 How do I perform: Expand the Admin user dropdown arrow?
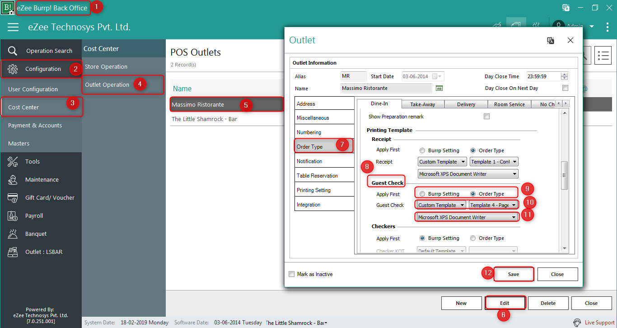point(592,26)
